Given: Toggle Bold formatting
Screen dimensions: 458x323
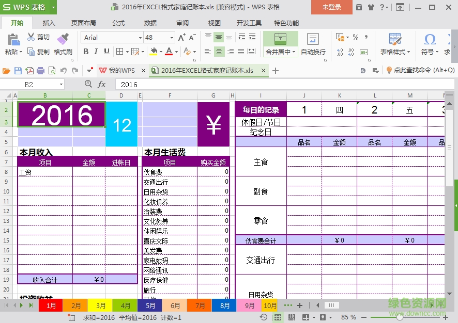Looking at the screenshot, I should (86, 52).
